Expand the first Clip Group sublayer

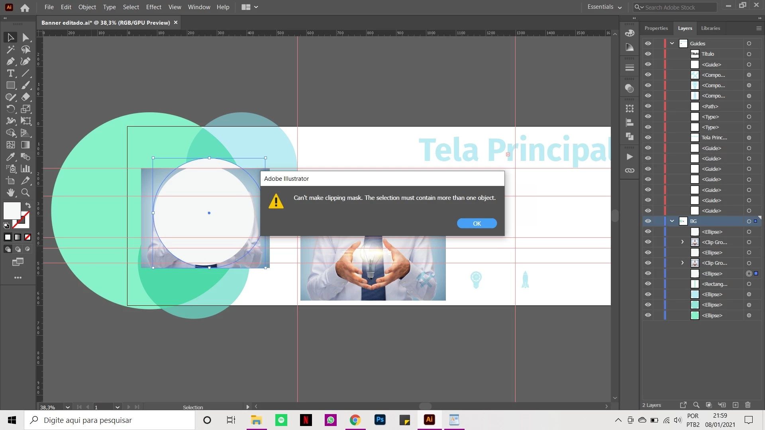(x=683, y=242)
